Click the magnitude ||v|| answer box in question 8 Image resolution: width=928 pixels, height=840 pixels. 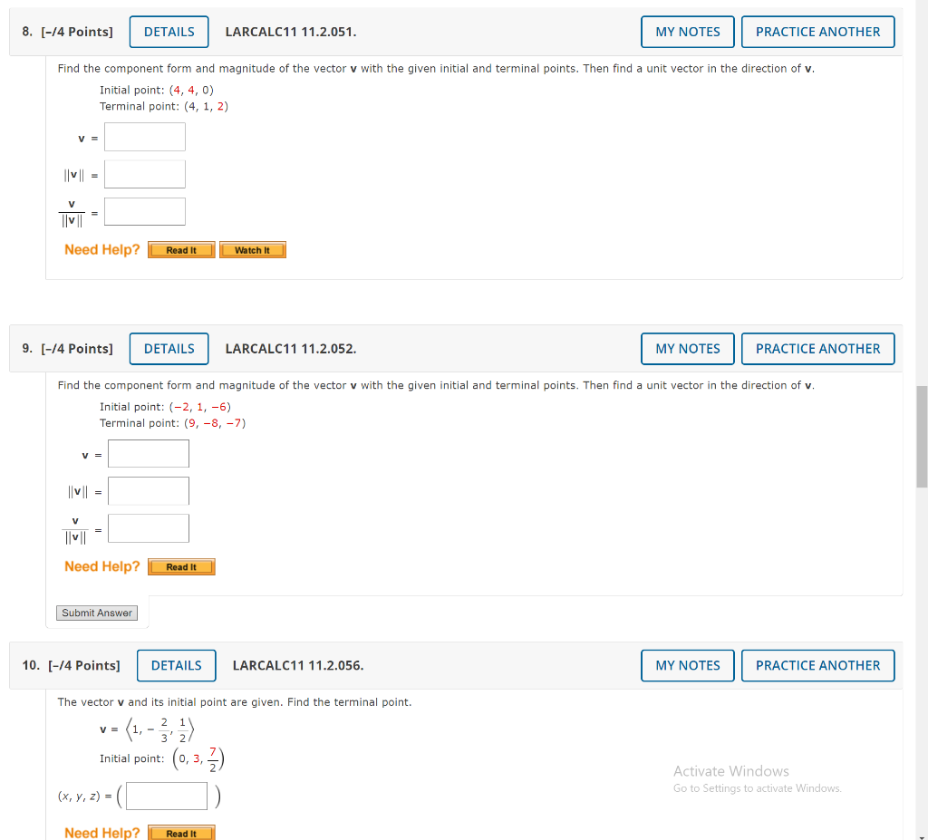click(x=144, y=173)
